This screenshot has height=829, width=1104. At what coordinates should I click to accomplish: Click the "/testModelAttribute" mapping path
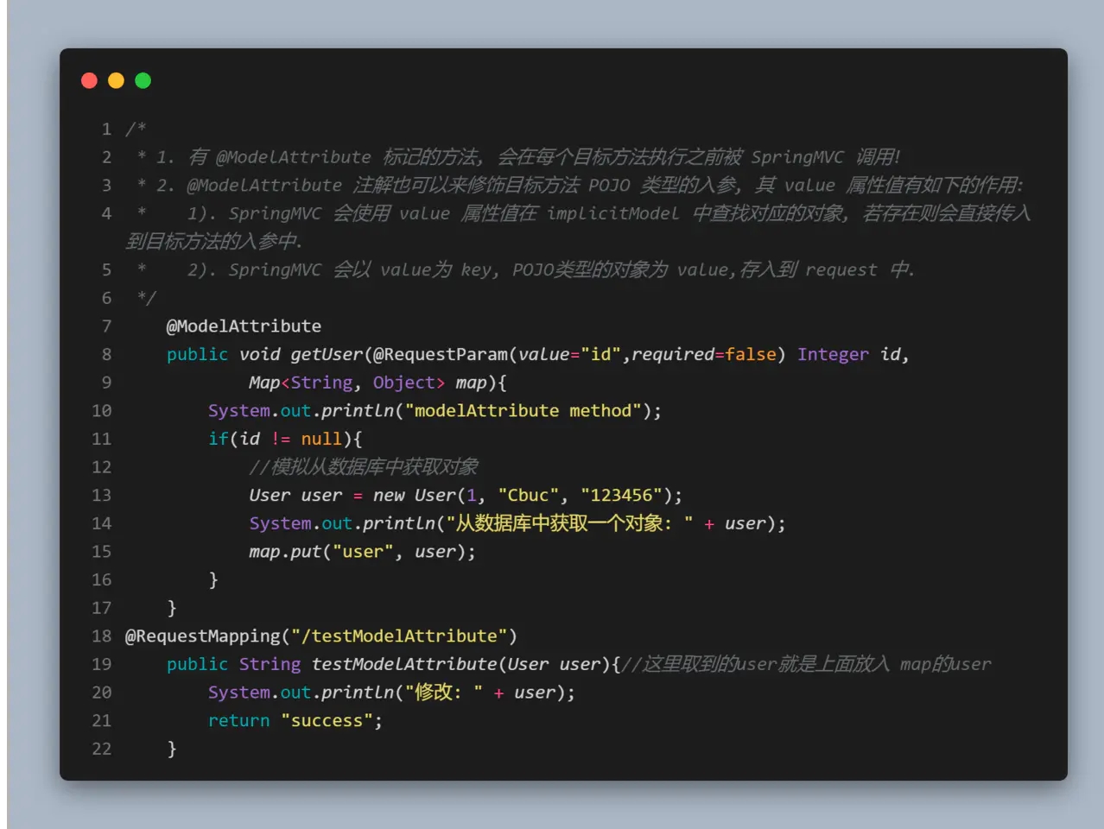click(x=399, y=636)
